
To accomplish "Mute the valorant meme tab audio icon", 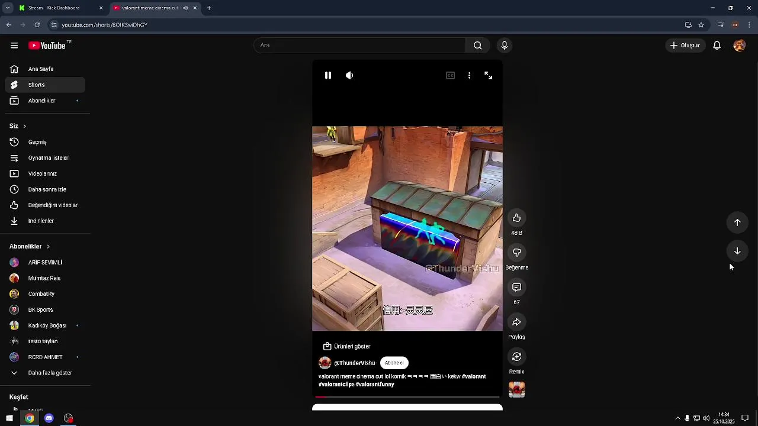I will coord(185,8).
